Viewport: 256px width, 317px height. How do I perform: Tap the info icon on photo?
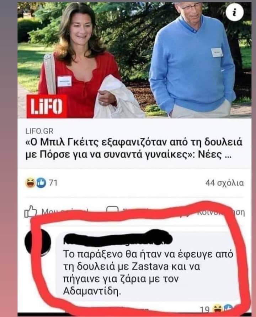point(234,13)
